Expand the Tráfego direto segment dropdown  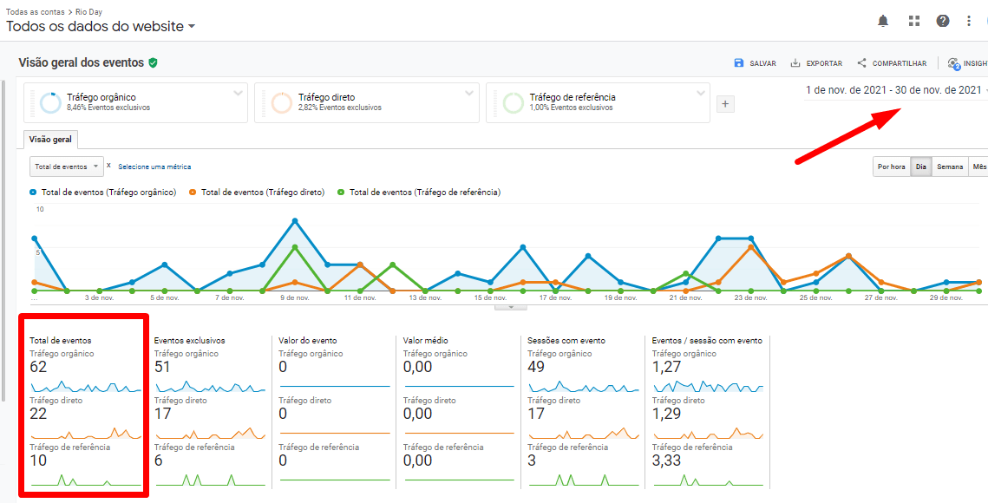(x=469, y=93)
